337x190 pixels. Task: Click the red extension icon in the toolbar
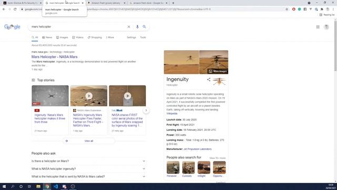pos(294,9)
